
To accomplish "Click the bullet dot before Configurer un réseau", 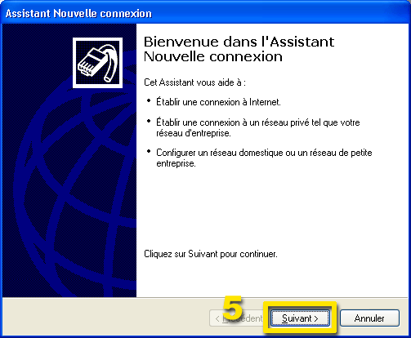I will tap(149, 151).
